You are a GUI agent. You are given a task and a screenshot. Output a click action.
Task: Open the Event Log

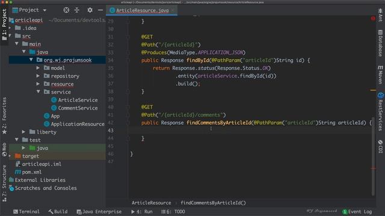[357, 212]
